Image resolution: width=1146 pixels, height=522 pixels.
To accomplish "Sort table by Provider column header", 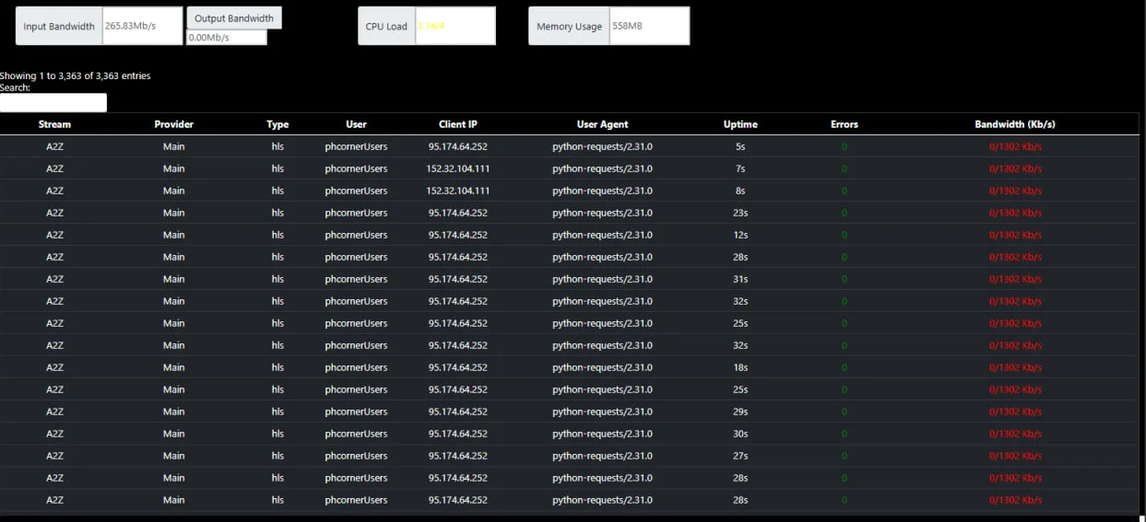I will click(173, 124).
